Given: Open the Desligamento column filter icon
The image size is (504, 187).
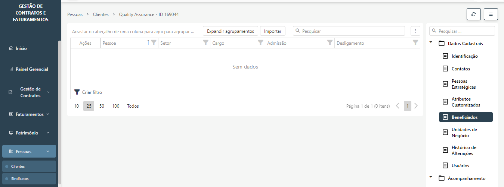Looking at the screenshot, I should pyautogui.click(x=415, y=43).
